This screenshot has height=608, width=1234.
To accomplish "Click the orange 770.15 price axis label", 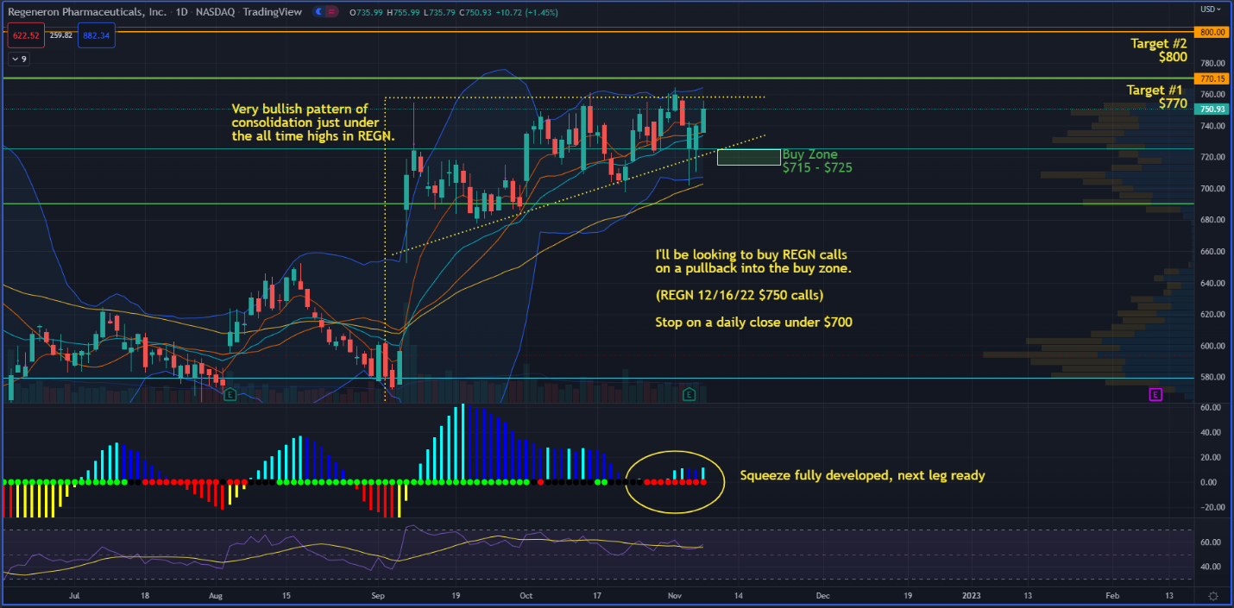I will pyautogui.click(x=1212, y=78).
